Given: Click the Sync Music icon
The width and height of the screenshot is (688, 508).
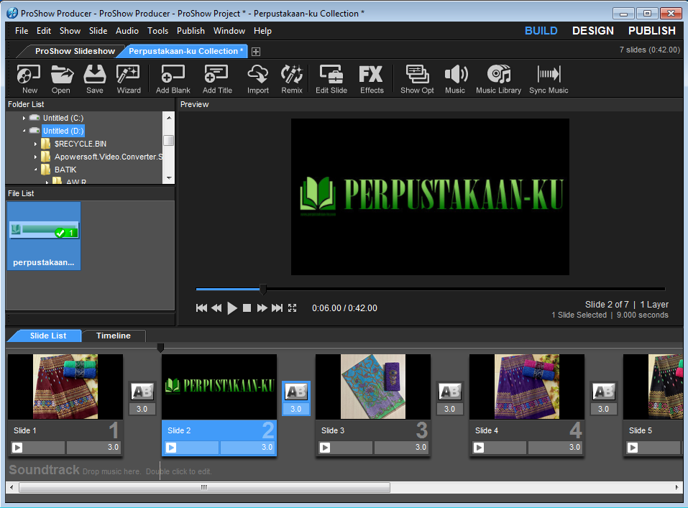Looking at the screenshot, I should click(x=549, y=79).
